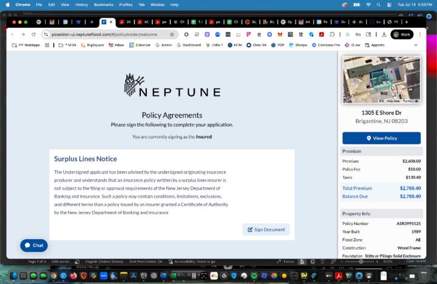Click the View Policy button
This screenshot has width=437, height=284.
[381, 138]
